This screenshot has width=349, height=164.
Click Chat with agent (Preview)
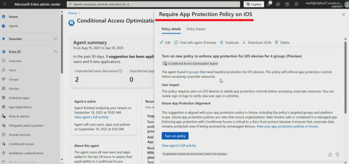coord(195,43)
